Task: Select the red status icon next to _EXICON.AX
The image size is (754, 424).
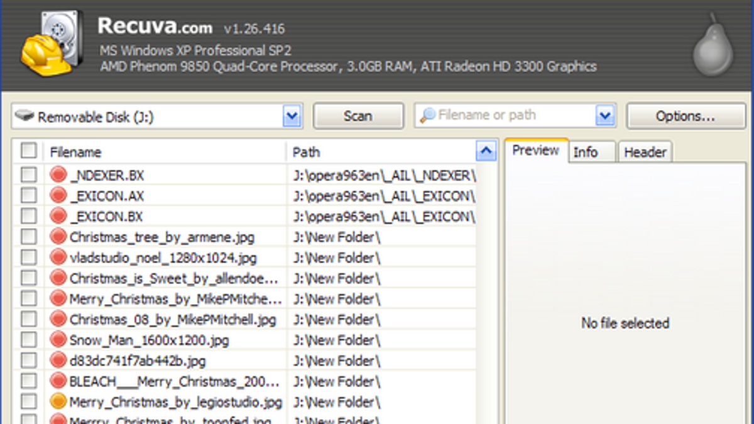Action: coord(58,195)
